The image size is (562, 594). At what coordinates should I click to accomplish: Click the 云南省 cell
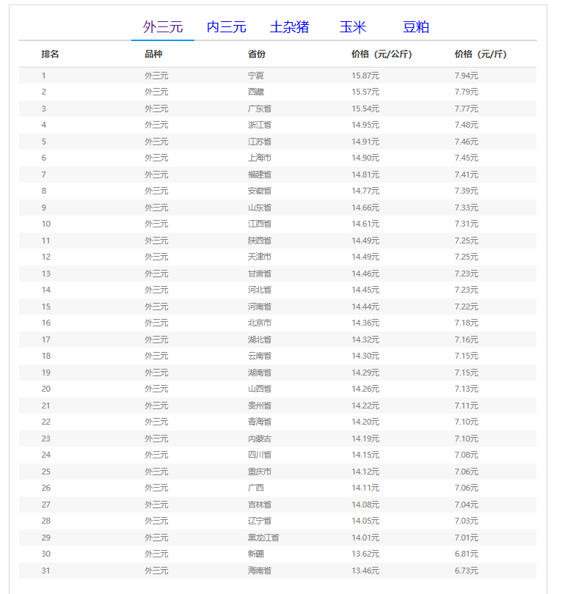pyautogui.click(x=260, y=356)
